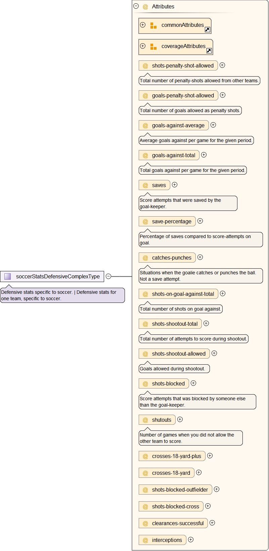269x551 pixels.
Task: Expand the shutouts attribute details
Action: tap(180, 419)
